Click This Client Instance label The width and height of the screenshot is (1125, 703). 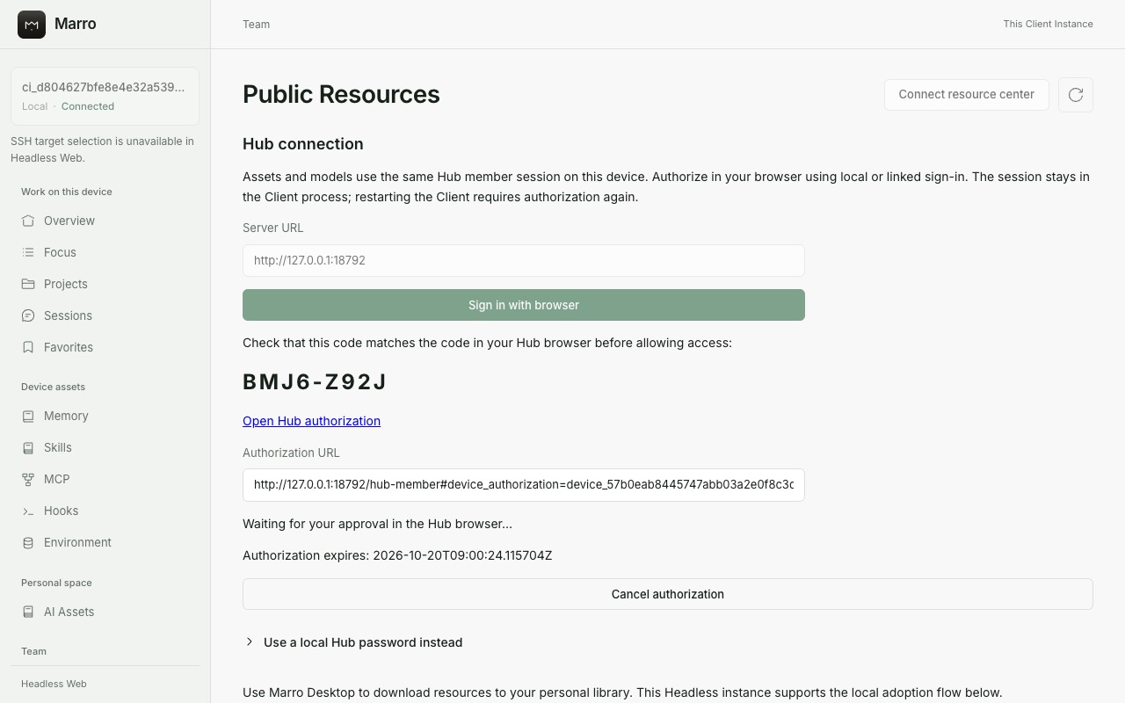[1049, 25]
